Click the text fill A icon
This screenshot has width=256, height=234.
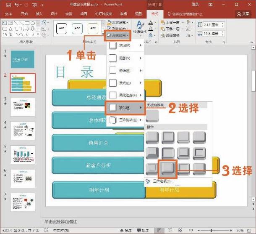(151, 22)
